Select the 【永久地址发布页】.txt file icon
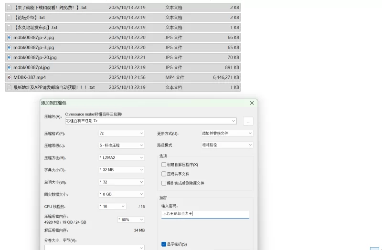Screen dimensions: 382x250 click(9, 28)
